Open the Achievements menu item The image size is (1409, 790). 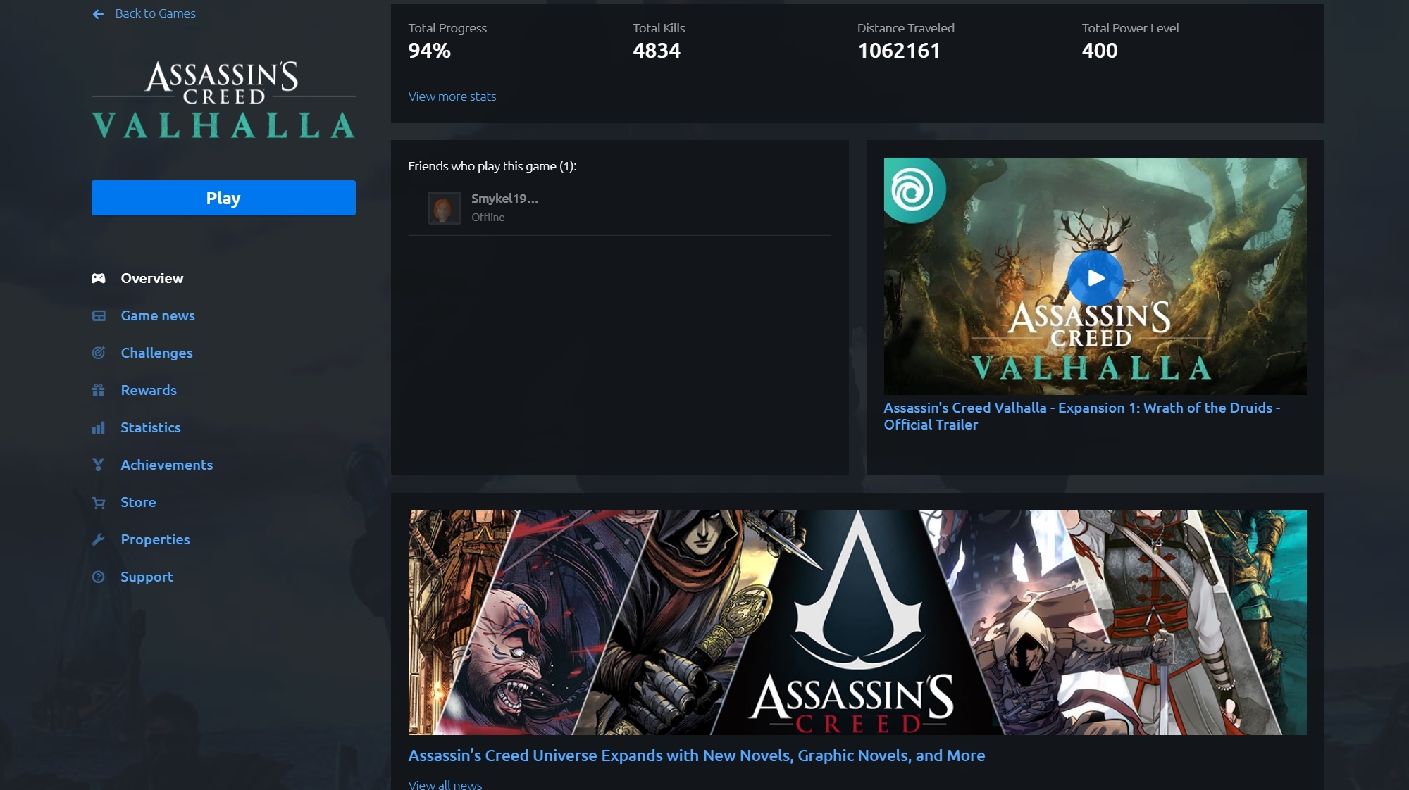166,465
